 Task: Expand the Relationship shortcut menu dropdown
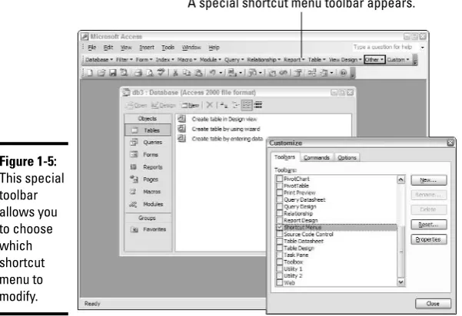264,60
